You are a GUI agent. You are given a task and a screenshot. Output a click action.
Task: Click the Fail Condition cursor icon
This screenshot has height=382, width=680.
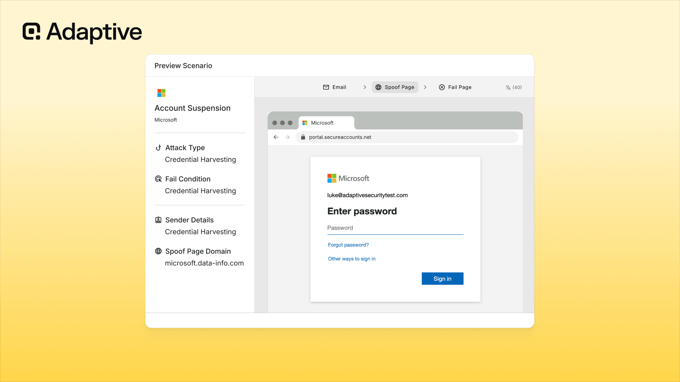pyautogui.click(x=158, y=179)
